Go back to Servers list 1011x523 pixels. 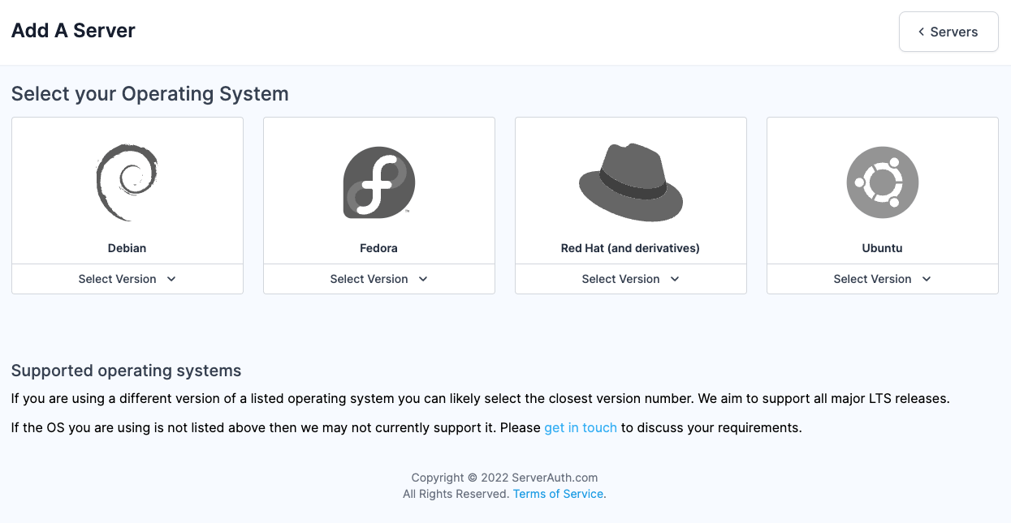pyautogui.click(x=948, y=32)
